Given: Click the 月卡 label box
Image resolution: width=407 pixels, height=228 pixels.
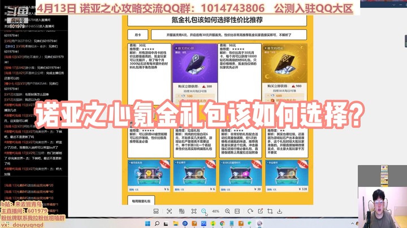Looking at the screenshot, I should point(138,35).
